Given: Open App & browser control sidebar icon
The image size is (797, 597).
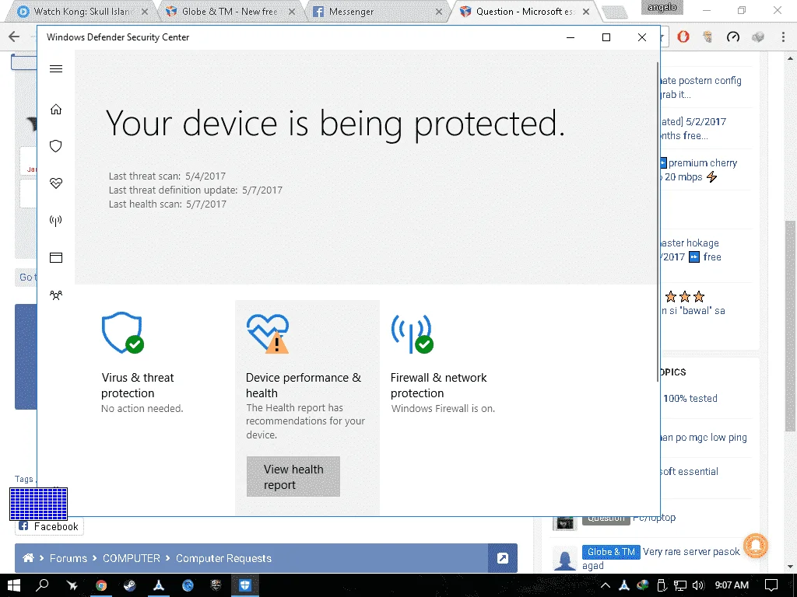Looking at the screenshot, I should pos(56,257).
